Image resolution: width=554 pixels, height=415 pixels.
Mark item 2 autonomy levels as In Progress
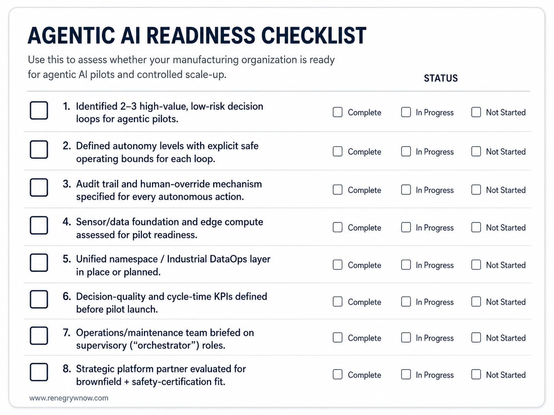(x=406, y=151)
